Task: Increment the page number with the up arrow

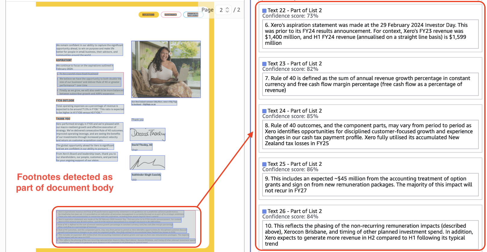Action: click(x=227, y=8)
